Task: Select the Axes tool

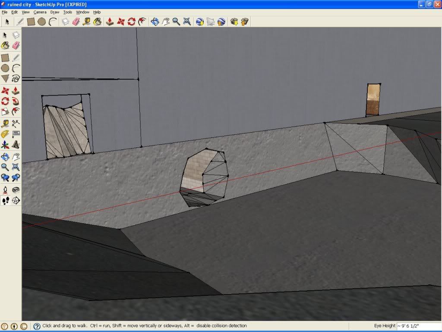Action: (5, 145)
